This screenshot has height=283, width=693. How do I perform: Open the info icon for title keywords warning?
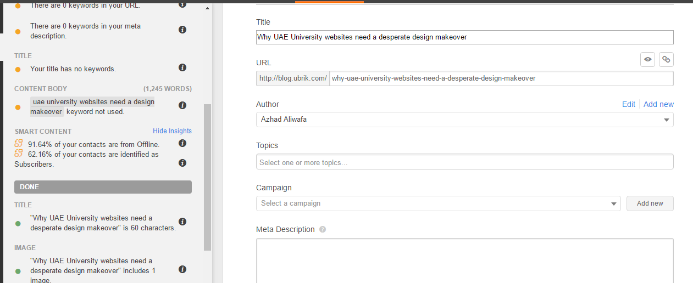[182, 67]
